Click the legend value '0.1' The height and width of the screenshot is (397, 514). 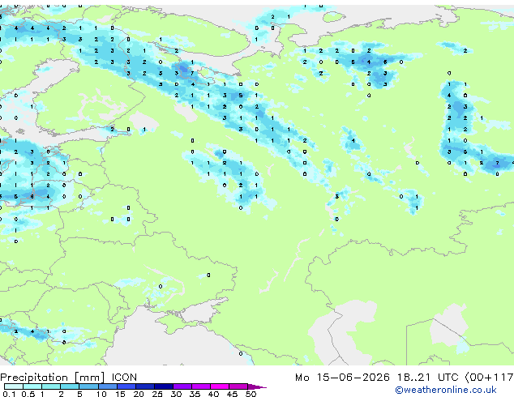coord(9,394)
